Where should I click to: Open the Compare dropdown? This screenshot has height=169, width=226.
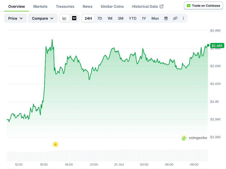[43, 18]
